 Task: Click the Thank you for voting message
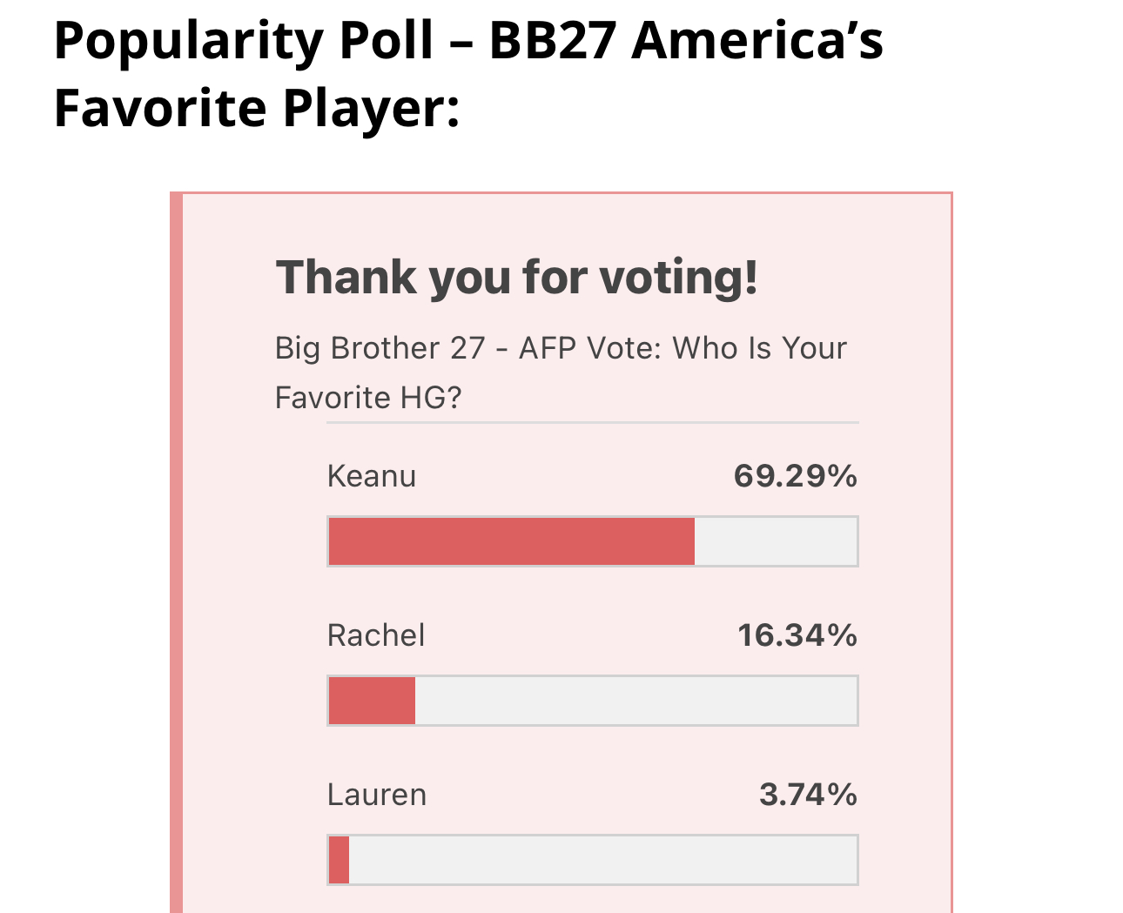[x=517, y=278]
